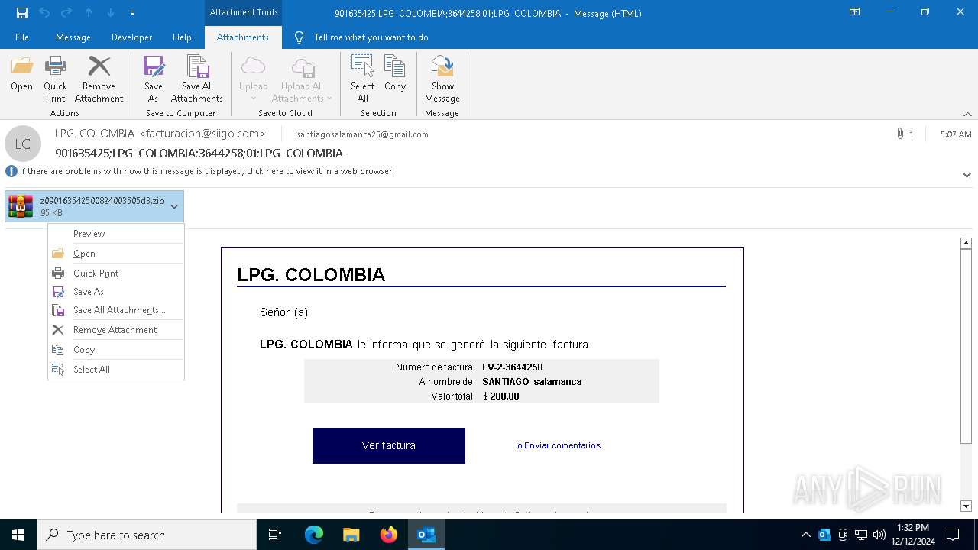Click the santiagosalamanca25@gmail.com recipient
The image size is (978, 550).
click(362, 134)
